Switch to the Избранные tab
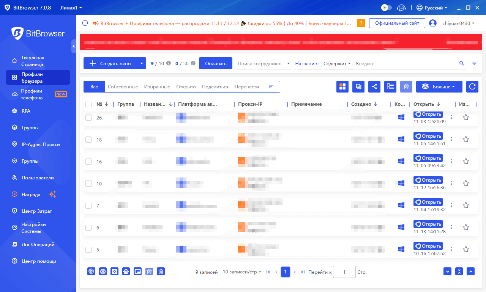This screenshot has height=292, width=486. click(x=157, y=86)
